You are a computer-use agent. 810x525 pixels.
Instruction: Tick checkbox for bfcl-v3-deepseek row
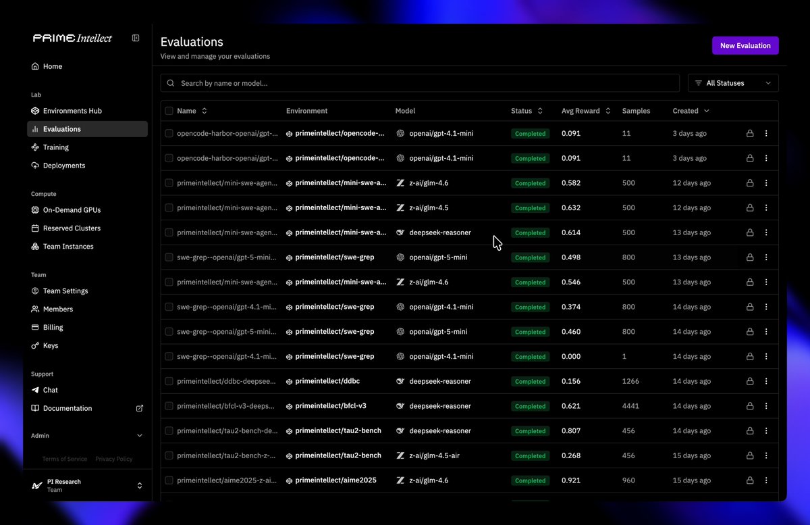click(x=169, y=406)
